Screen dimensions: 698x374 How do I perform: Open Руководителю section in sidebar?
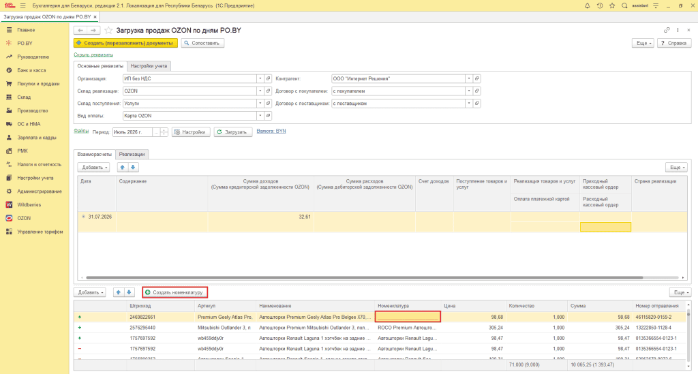click(33, 57)
